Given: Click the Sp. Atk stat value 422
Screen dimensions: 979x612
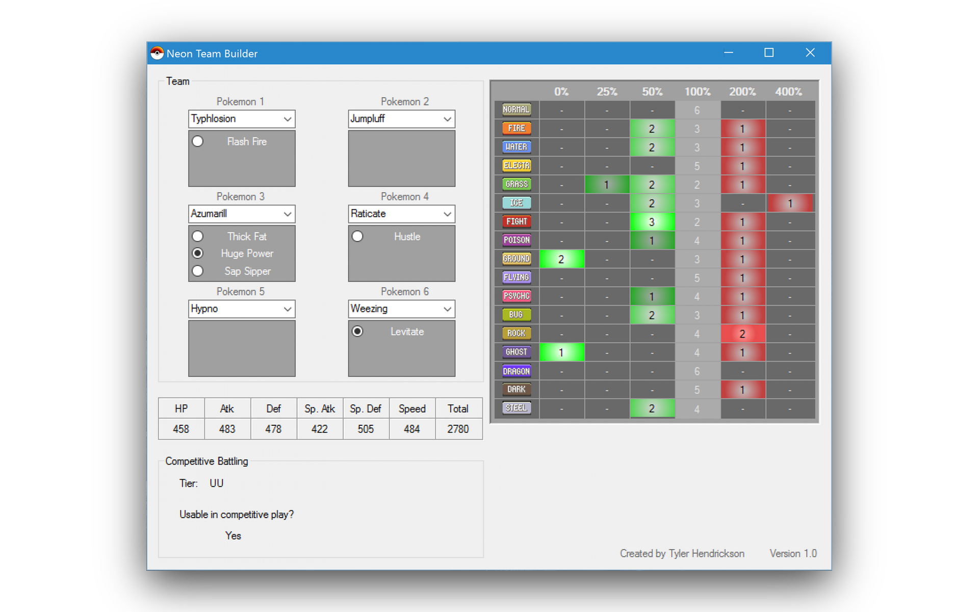Looking at the screenshot, I should pos(320,429).
